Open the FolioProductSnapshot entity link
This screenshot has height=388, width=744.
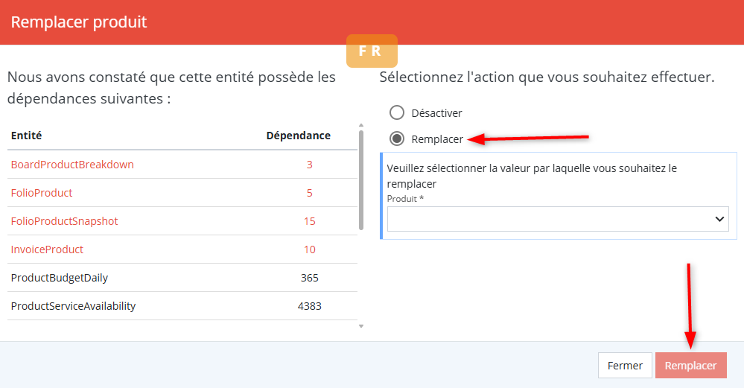click(64, 221)
